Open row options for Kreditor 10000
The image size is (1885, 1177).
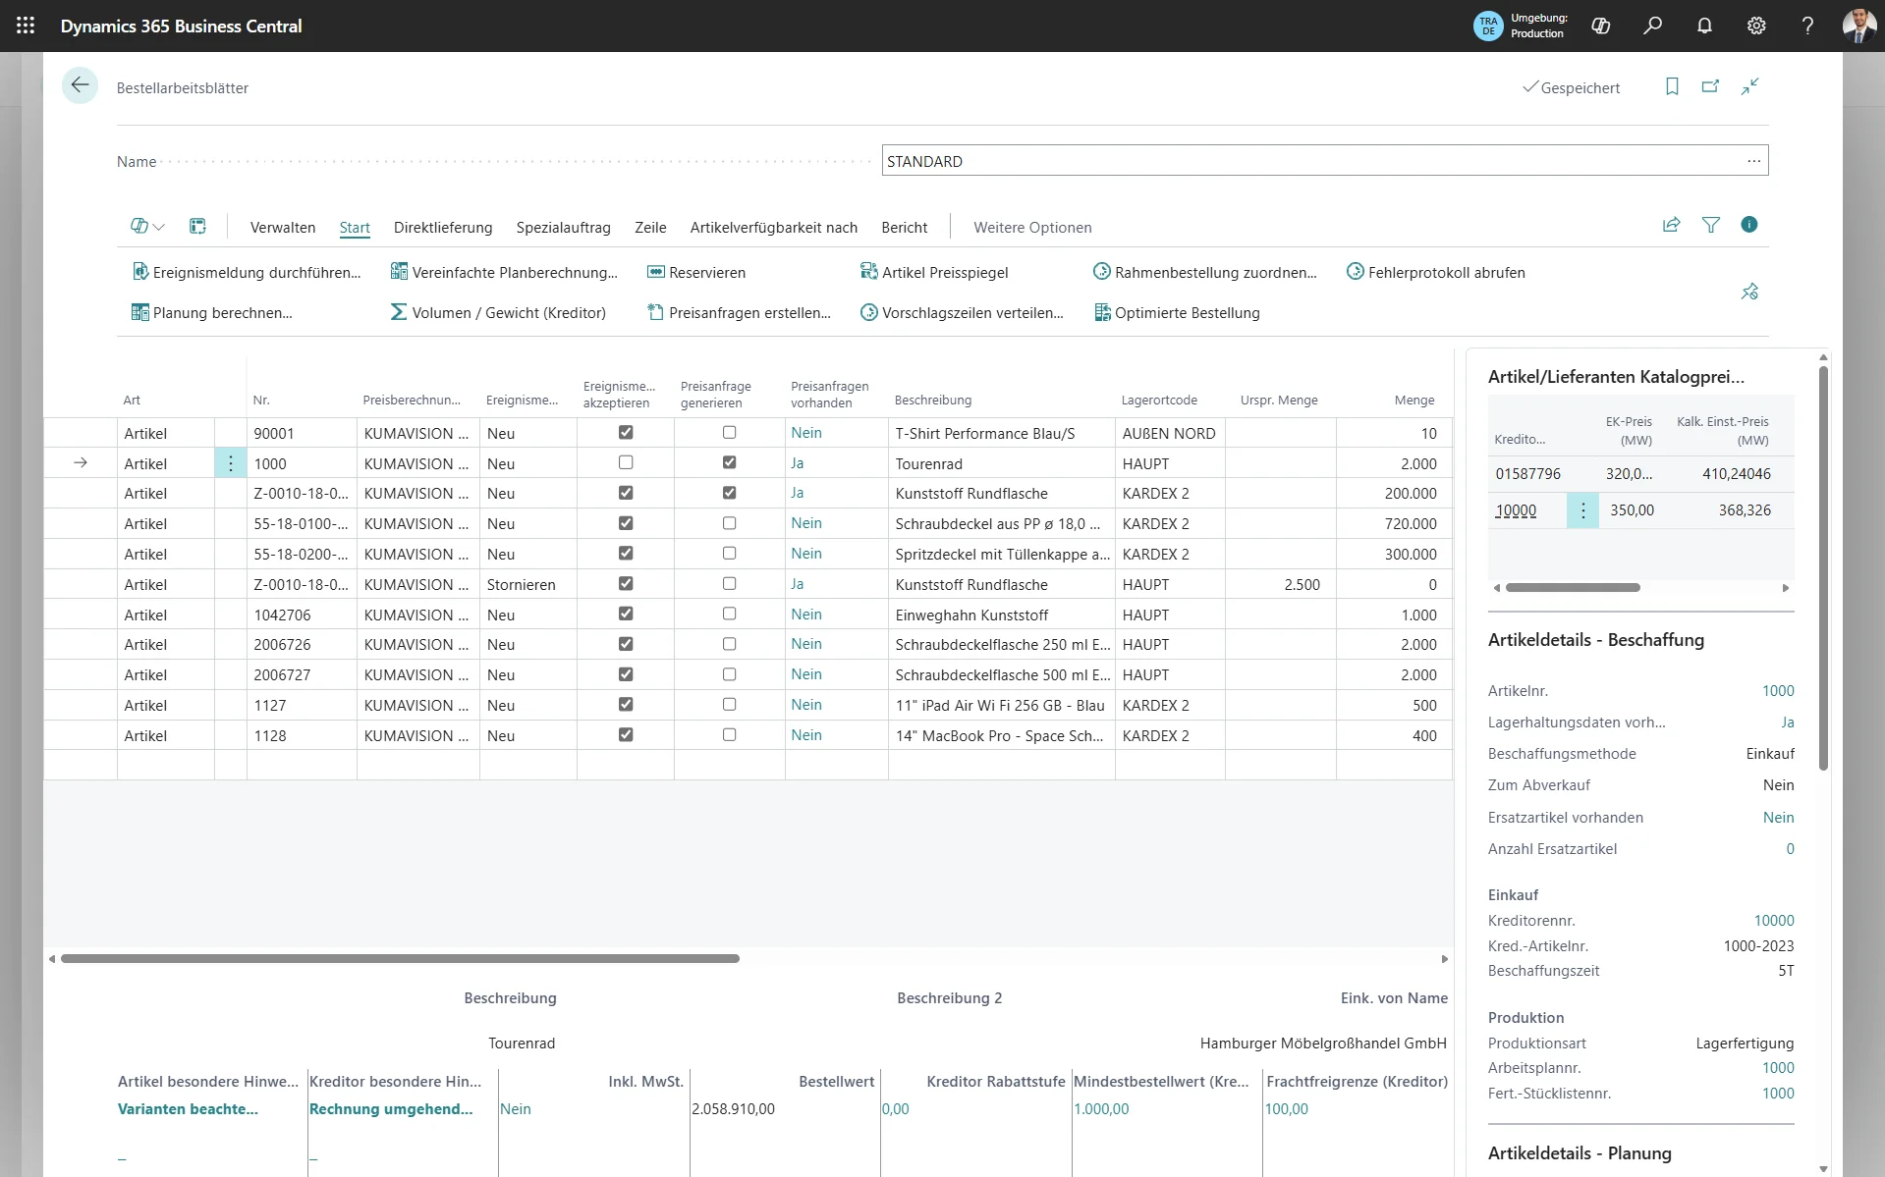(x=1582, y=510)
